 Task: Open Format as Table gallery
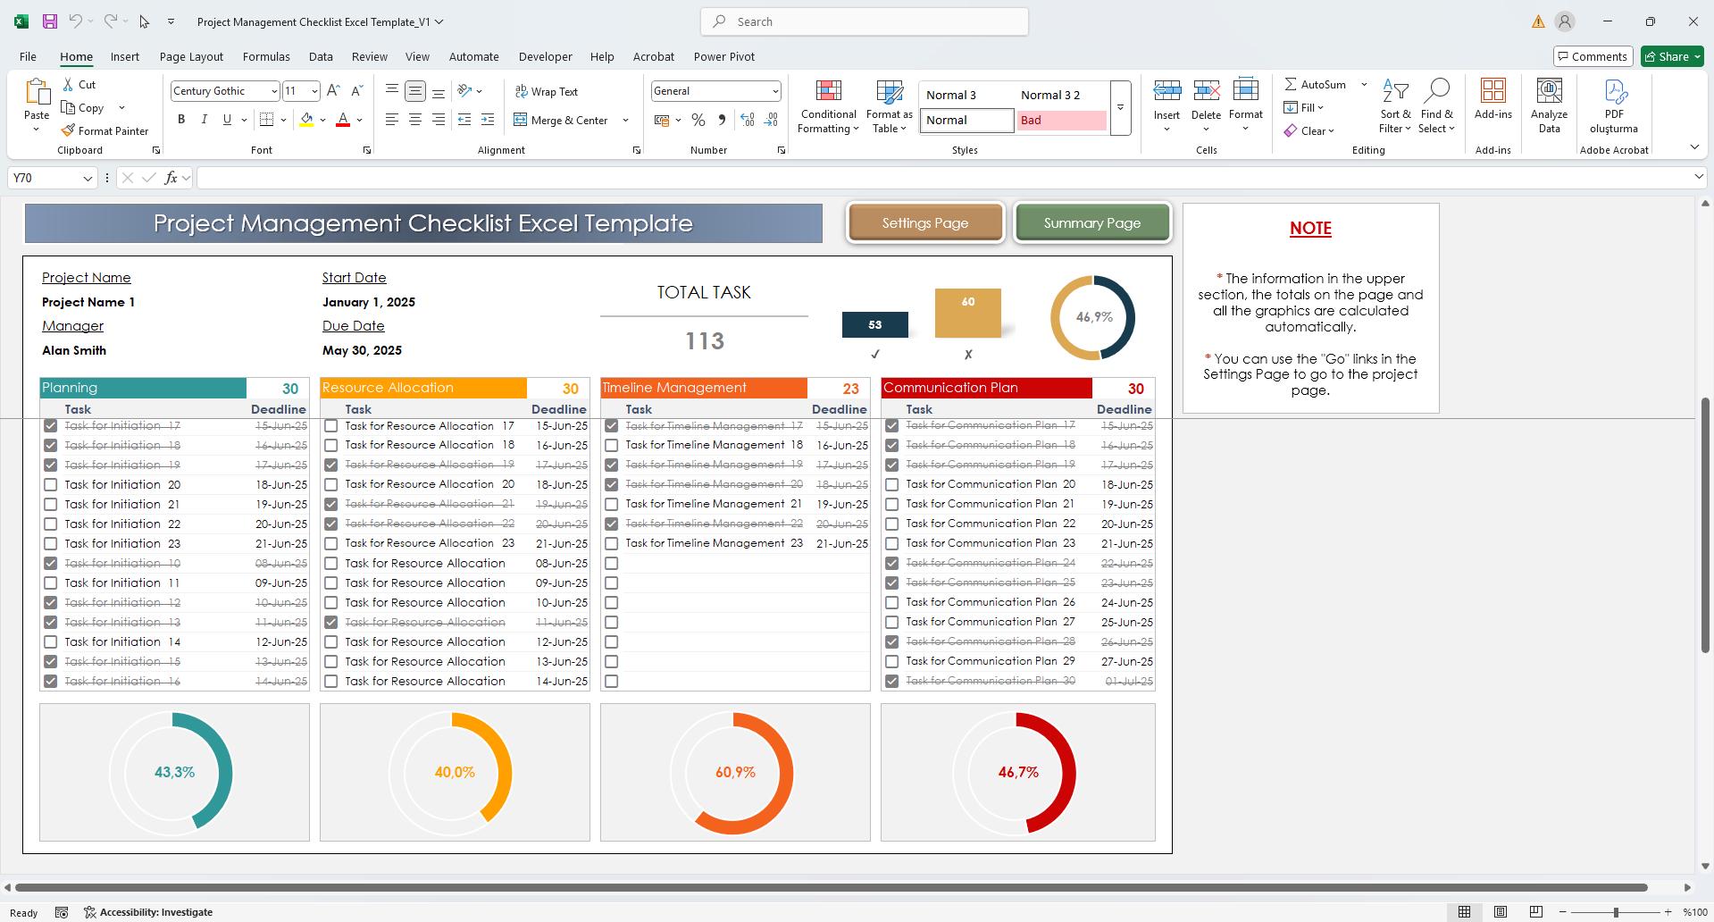click(890, 107)
